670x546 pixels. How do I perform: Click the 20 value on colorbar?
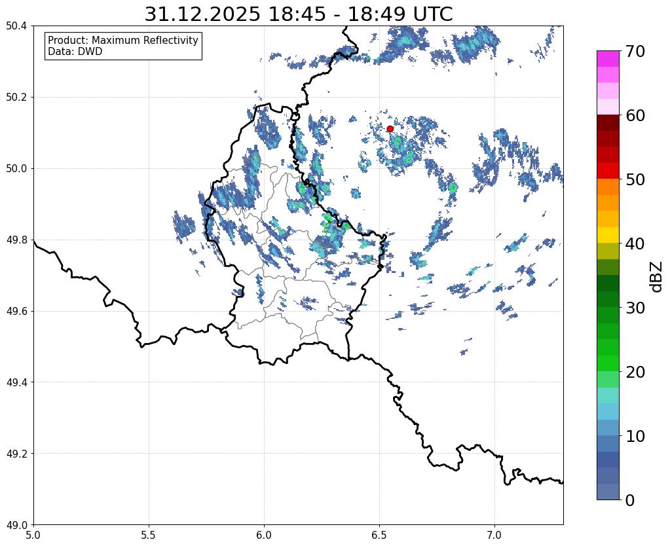point(635,372)
